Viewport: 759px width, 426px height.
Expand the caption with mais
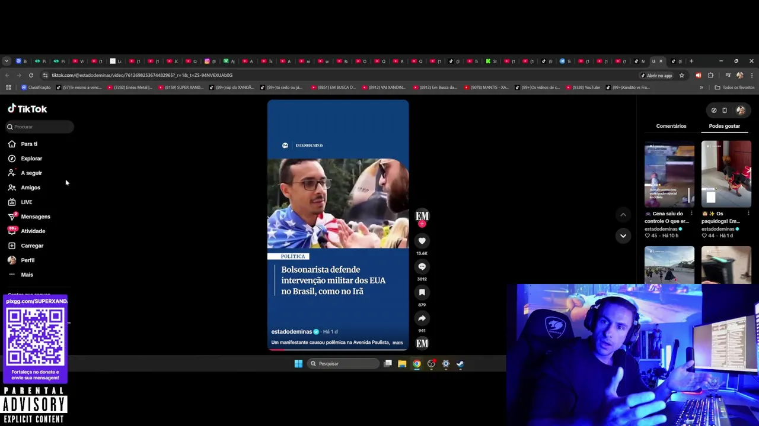[397, 343]
